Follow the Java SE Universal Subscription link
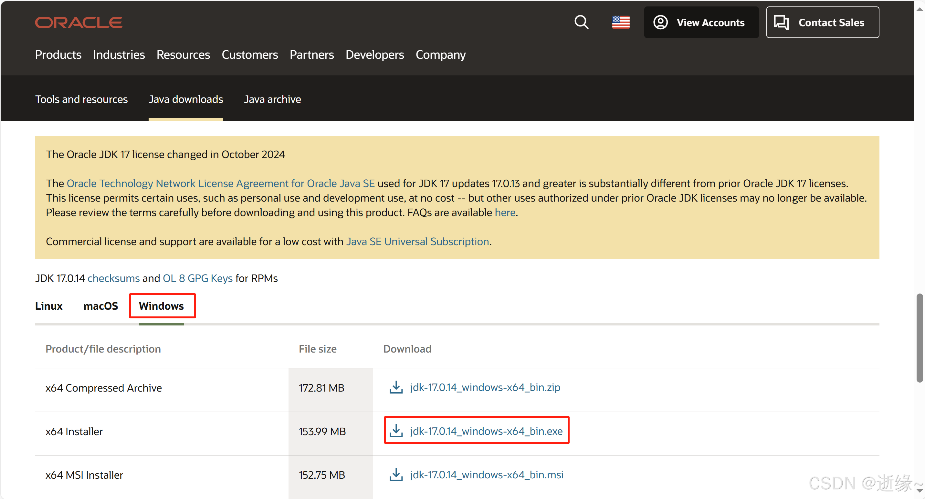The height and width of the screenshot is (499, 925). pyautogui.click(x=417, y=242)
